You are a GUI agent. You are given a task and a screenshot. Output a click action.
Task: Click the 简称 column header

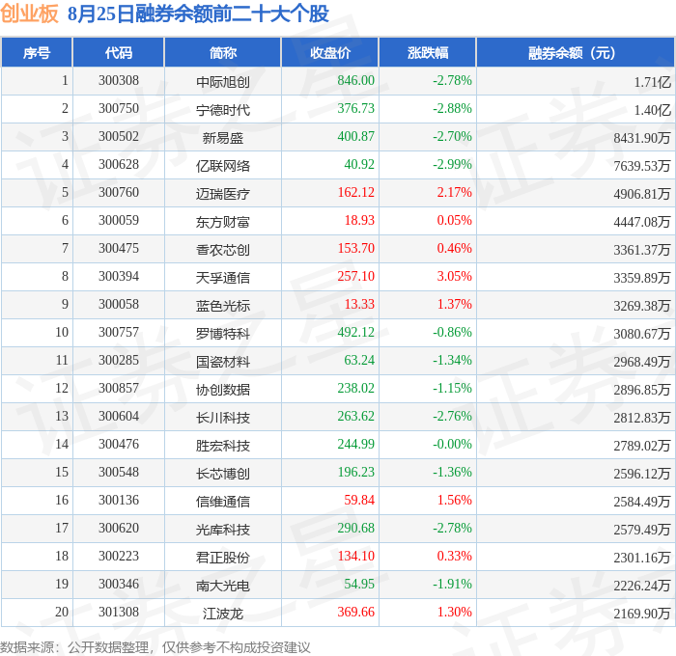[223, 52]
